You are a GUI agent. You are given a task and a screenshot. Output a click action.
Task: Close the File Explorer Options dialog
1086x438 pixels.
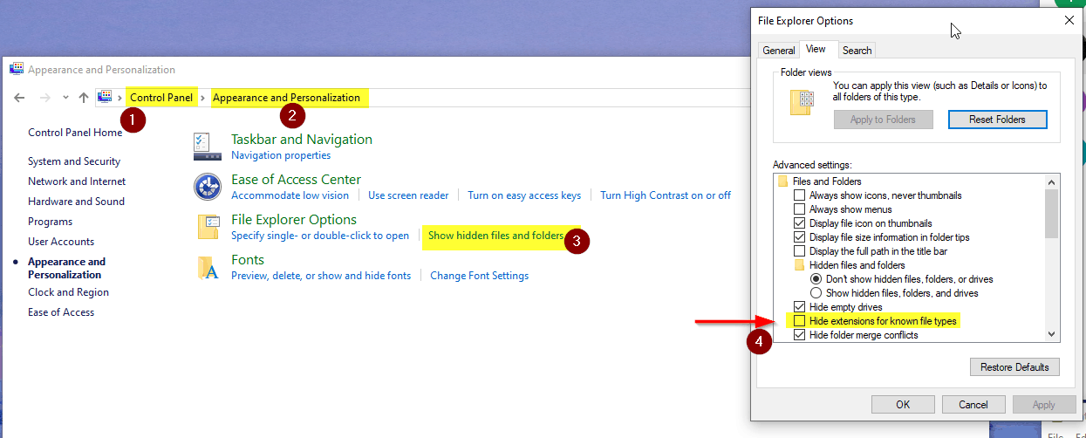pyautogui.click(x=1069, y=20)
